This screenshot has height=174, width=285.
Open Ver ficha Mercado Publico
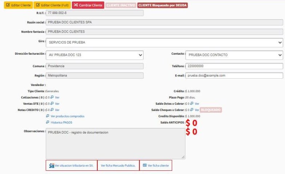click(x=118, y=165)
